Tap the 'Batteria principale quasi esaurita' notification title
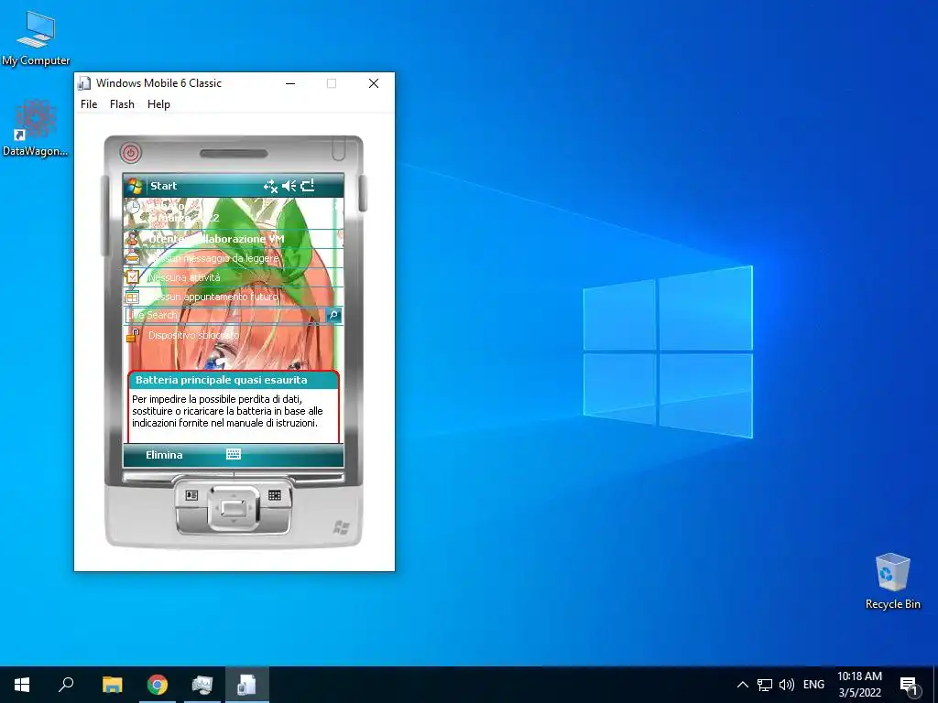Image resolution: width=938 pixels, height=703 pixels. point(222,380)
